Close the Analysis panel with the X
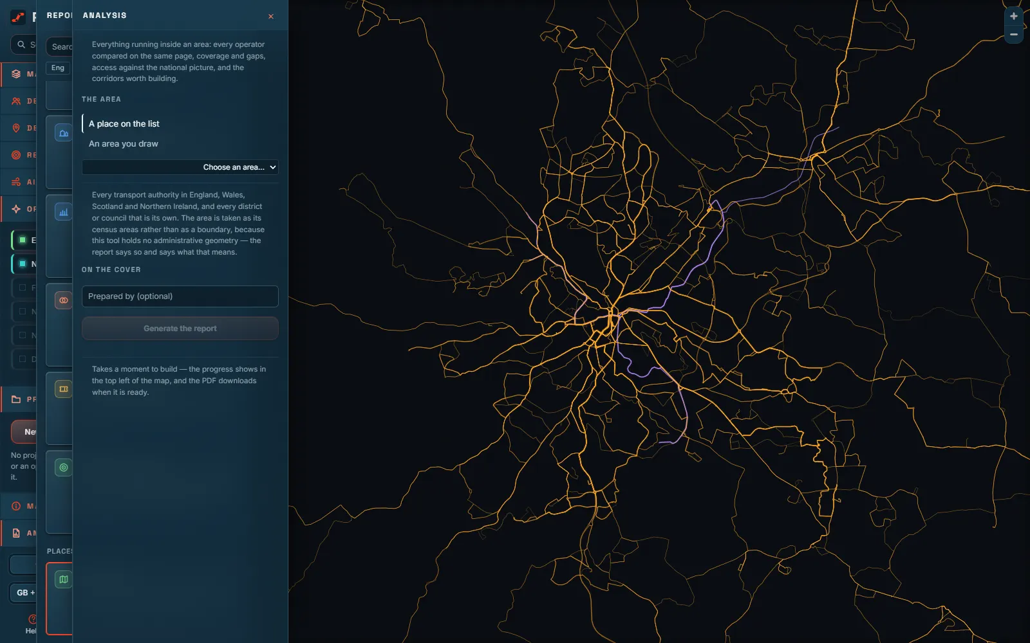 point(271,16)
